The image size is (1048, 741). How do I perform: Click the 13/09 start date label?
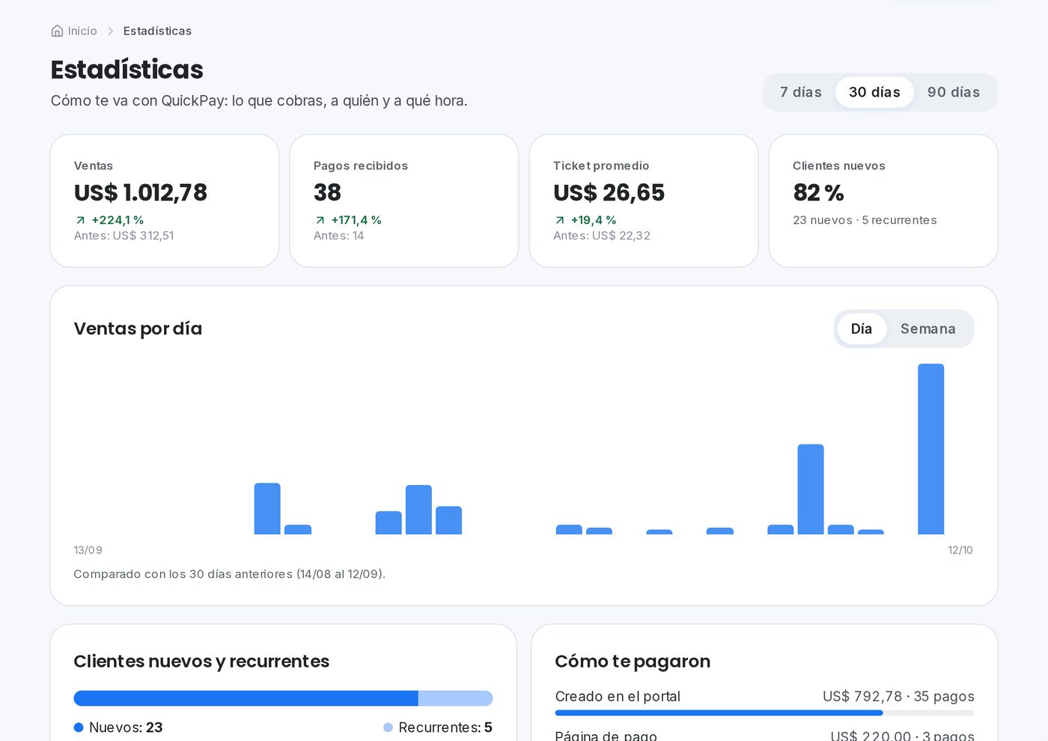[x=88, y=550]
